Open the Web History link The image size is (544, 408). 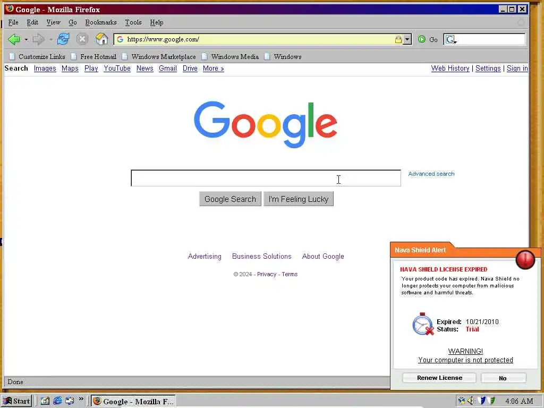pyautogui.click(x=450, y=69)
